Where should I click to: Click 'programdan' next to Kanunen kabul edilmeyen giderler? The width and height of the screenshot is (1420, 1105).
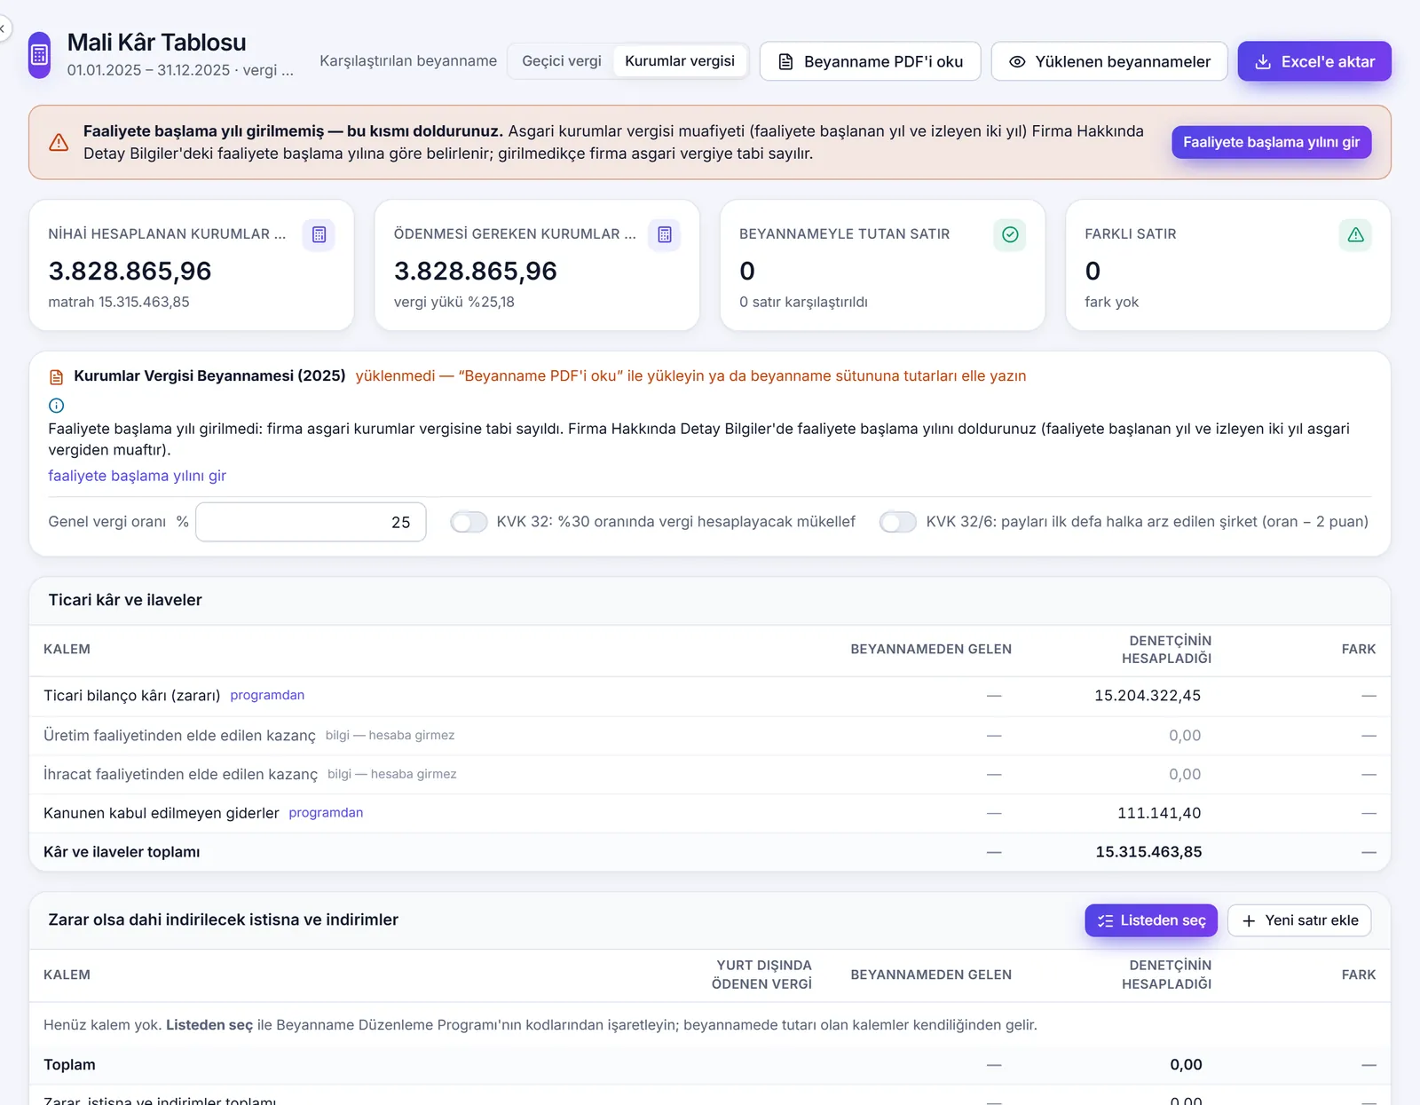[326, 813]
